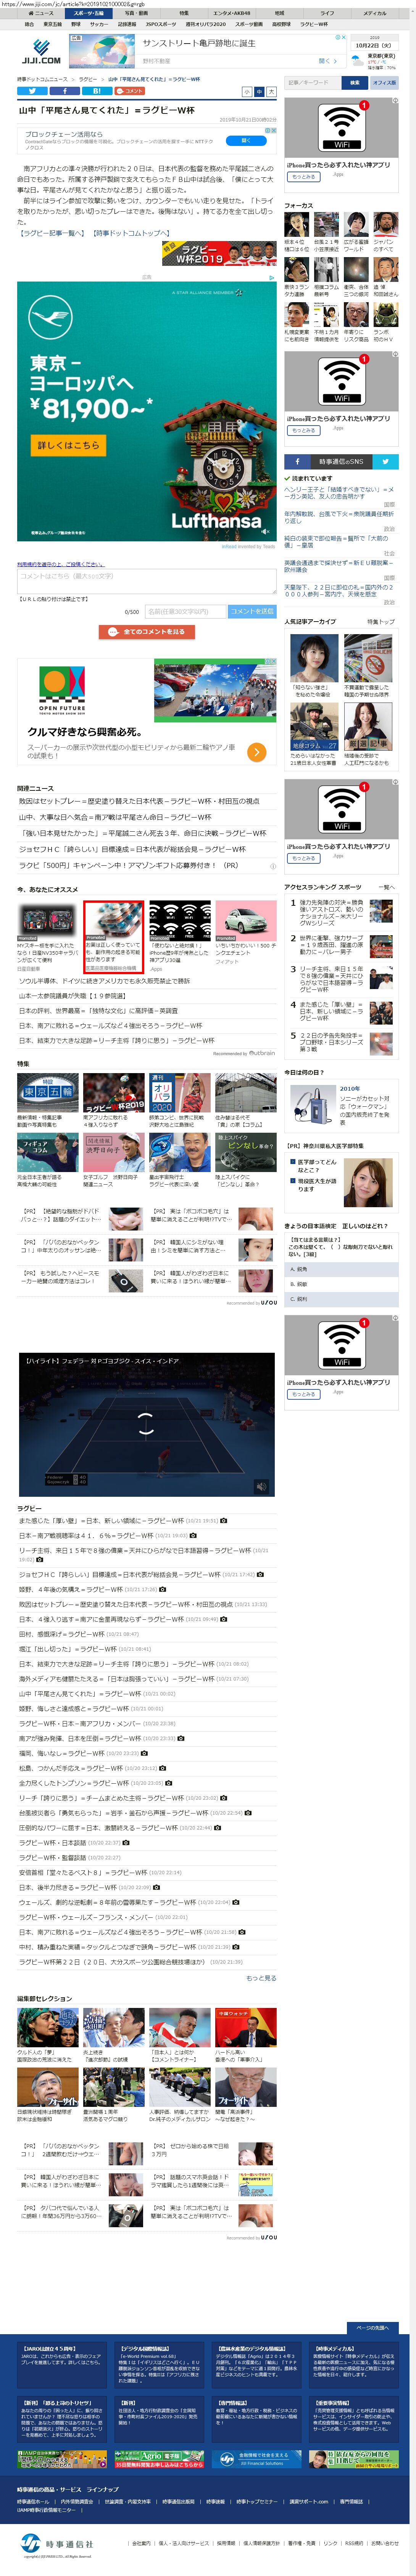Focus the 記事/キーワード search field
416x2576 pixels.
coord(313,83)
